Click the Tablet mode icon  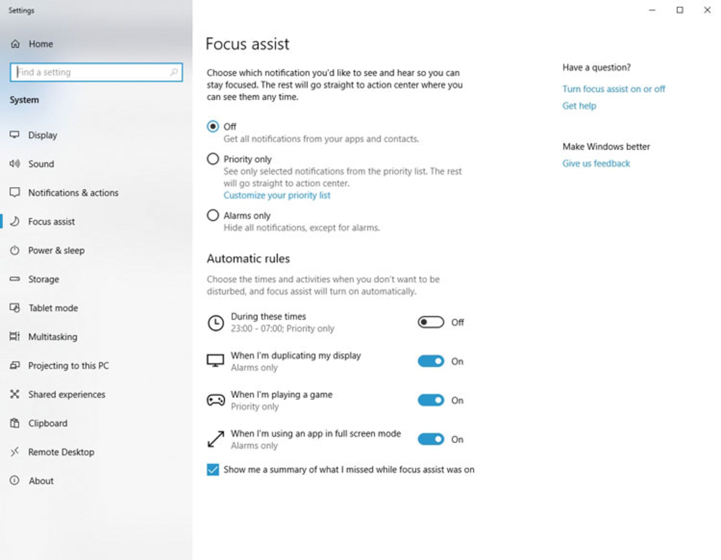[15, 308]
